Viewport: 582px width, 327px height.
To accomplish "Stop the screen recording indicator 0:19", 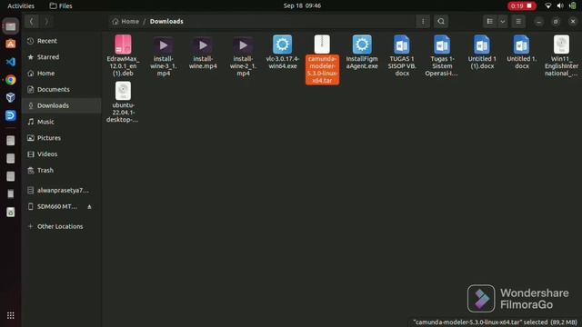I will coord(521,6).
